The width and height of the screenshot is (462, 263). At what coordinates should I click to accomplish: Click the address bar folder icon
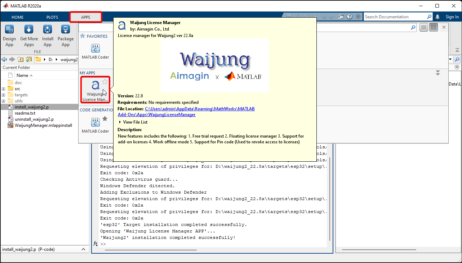[x=38, y=59]
